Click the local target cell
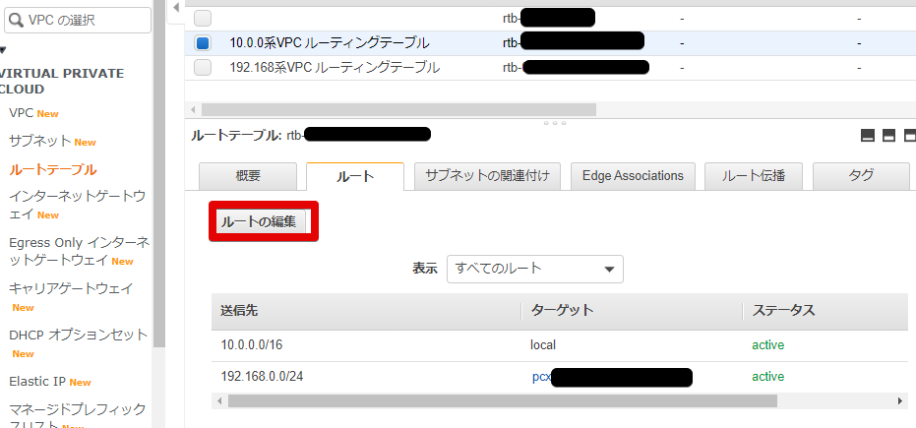 pyautogui.click(x=543, y=345)
